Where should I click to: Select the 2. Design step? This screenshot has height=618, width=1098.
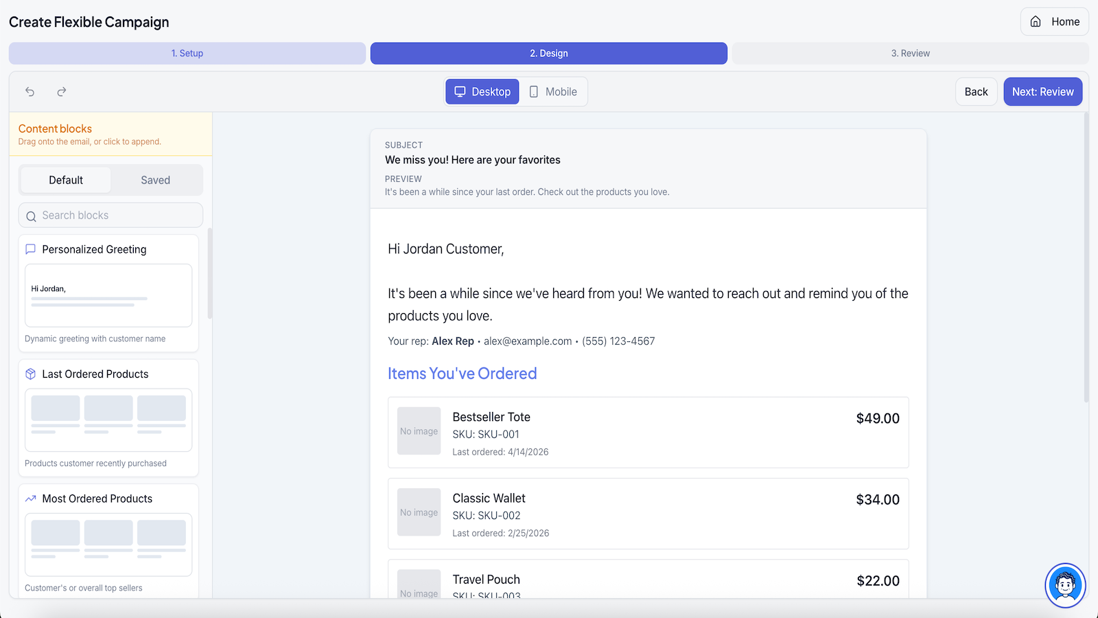coord(549,53)
